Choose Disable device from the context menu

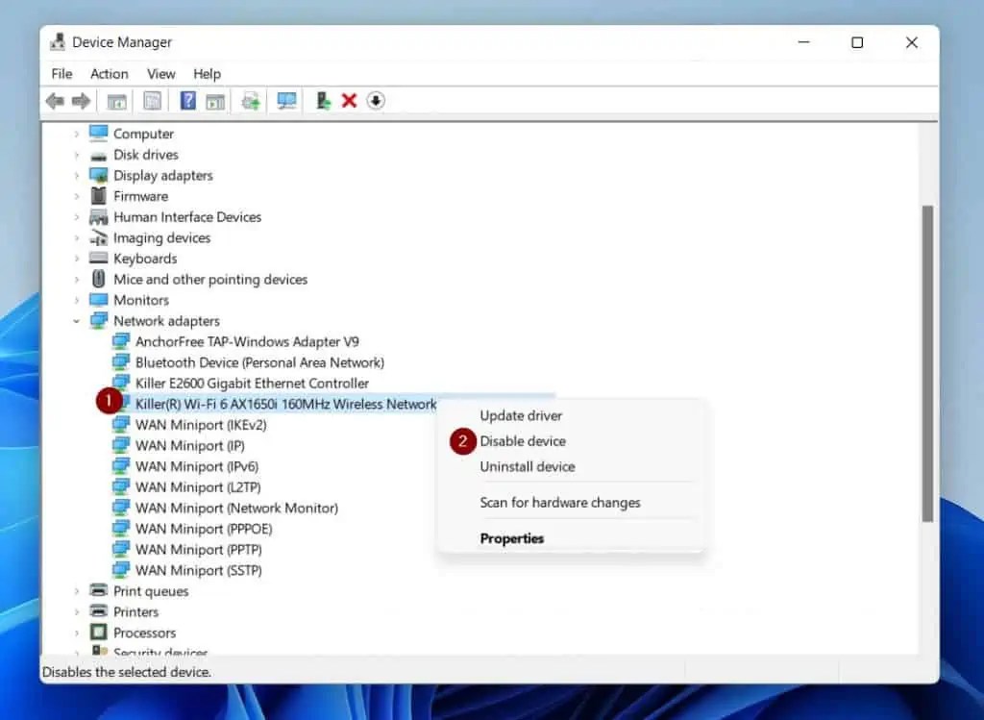point(523,441)
